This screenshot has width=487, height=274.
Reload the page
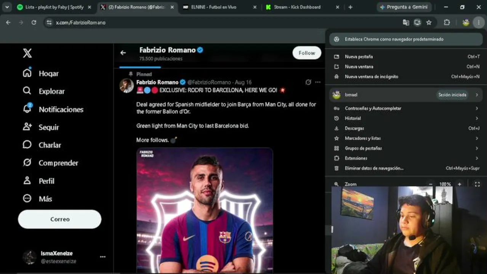(x=34, y=22)
